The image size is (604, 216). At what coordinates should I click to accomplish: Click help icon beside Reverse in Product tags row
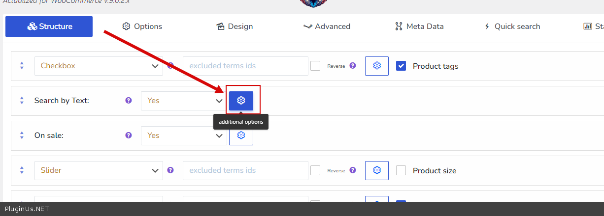point(353,65)
